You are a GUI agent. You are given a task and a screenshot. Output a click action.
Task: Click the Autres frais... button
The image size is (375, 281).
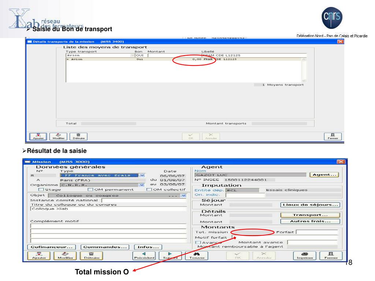click(x=310, y=221)
